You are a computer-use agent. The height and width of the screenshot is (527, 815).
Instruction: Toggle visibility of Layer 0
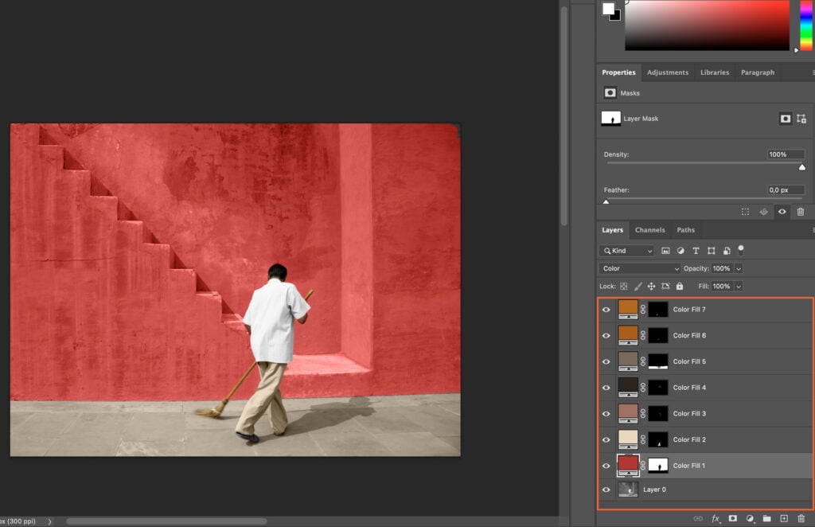606,489
